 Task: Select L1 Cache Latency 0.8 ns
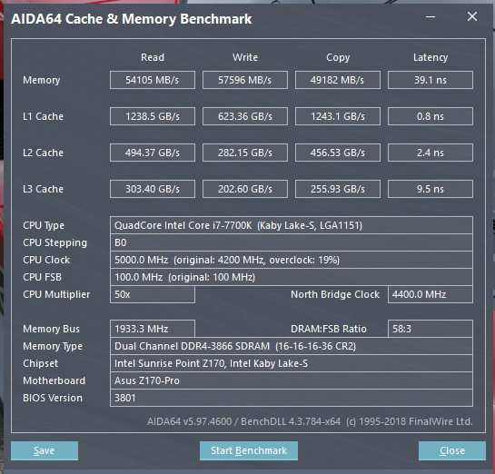(x=431, y=116)
